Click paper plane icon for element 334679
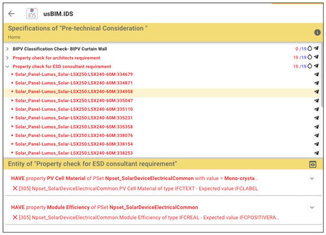This screenshot has width=326, height=235. click(x=317, y=74)
